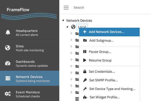Click the globe icon beside Local
Image resolution: width=151 pixels, height=101 pixels.
pyautogui.click(x=73, y=27)
